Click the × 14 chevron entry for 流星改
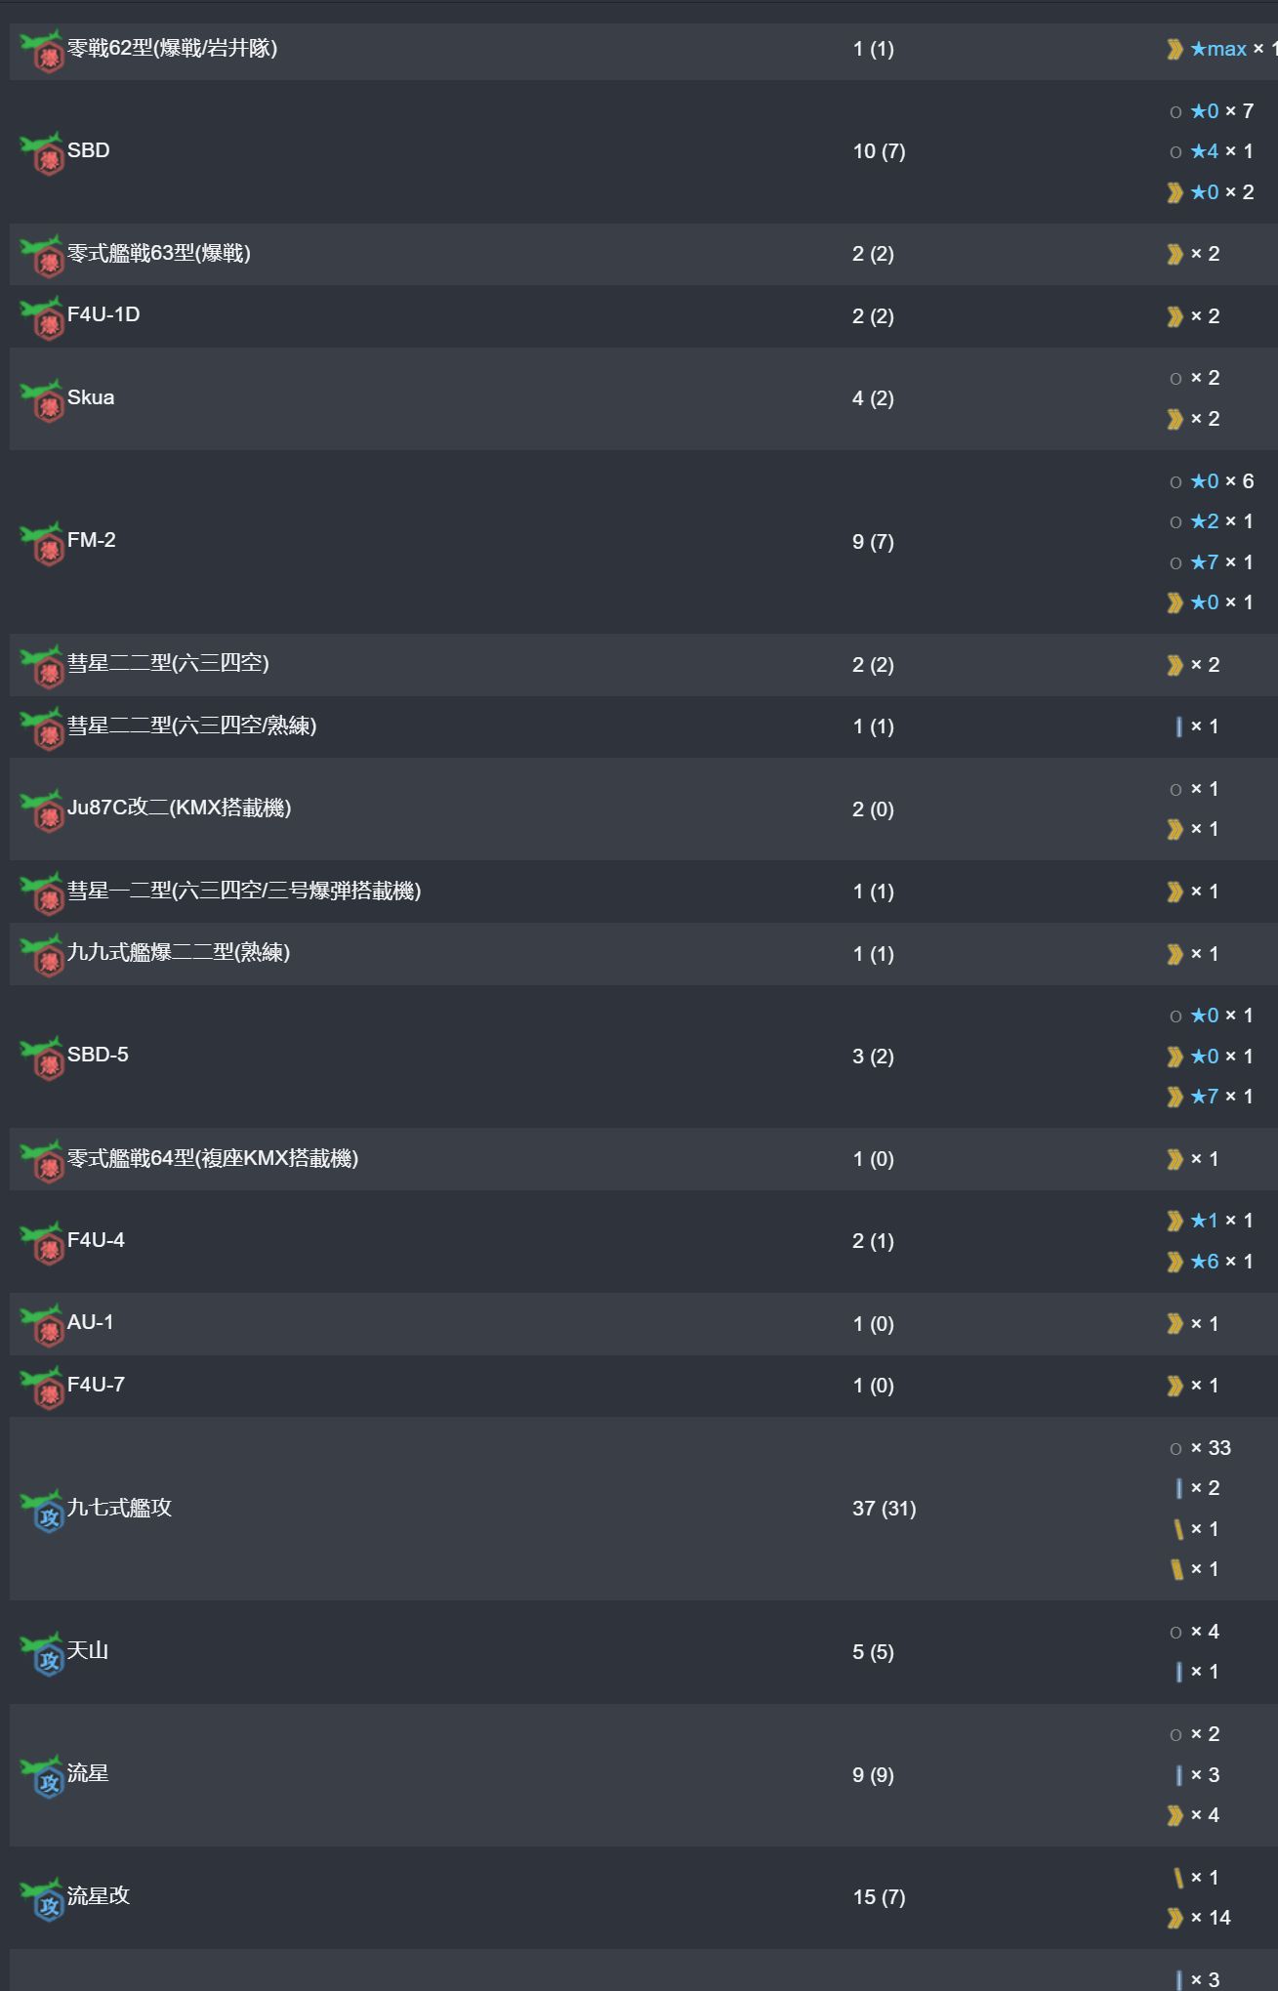This screenshot has height=1991, width=1278. point(1210,1918)
